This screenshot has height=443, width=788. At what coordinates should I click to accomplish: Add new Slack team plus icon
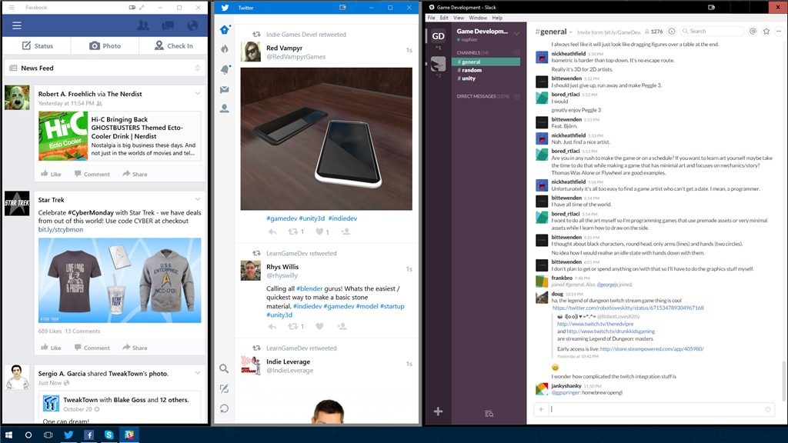point(438,411)
